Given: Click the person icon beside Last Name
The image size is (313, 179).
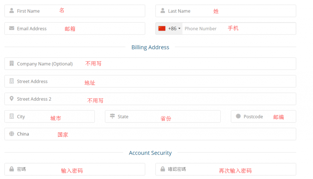Looking at the screenshot, I should pyautogui.click(x=163, y=11).
